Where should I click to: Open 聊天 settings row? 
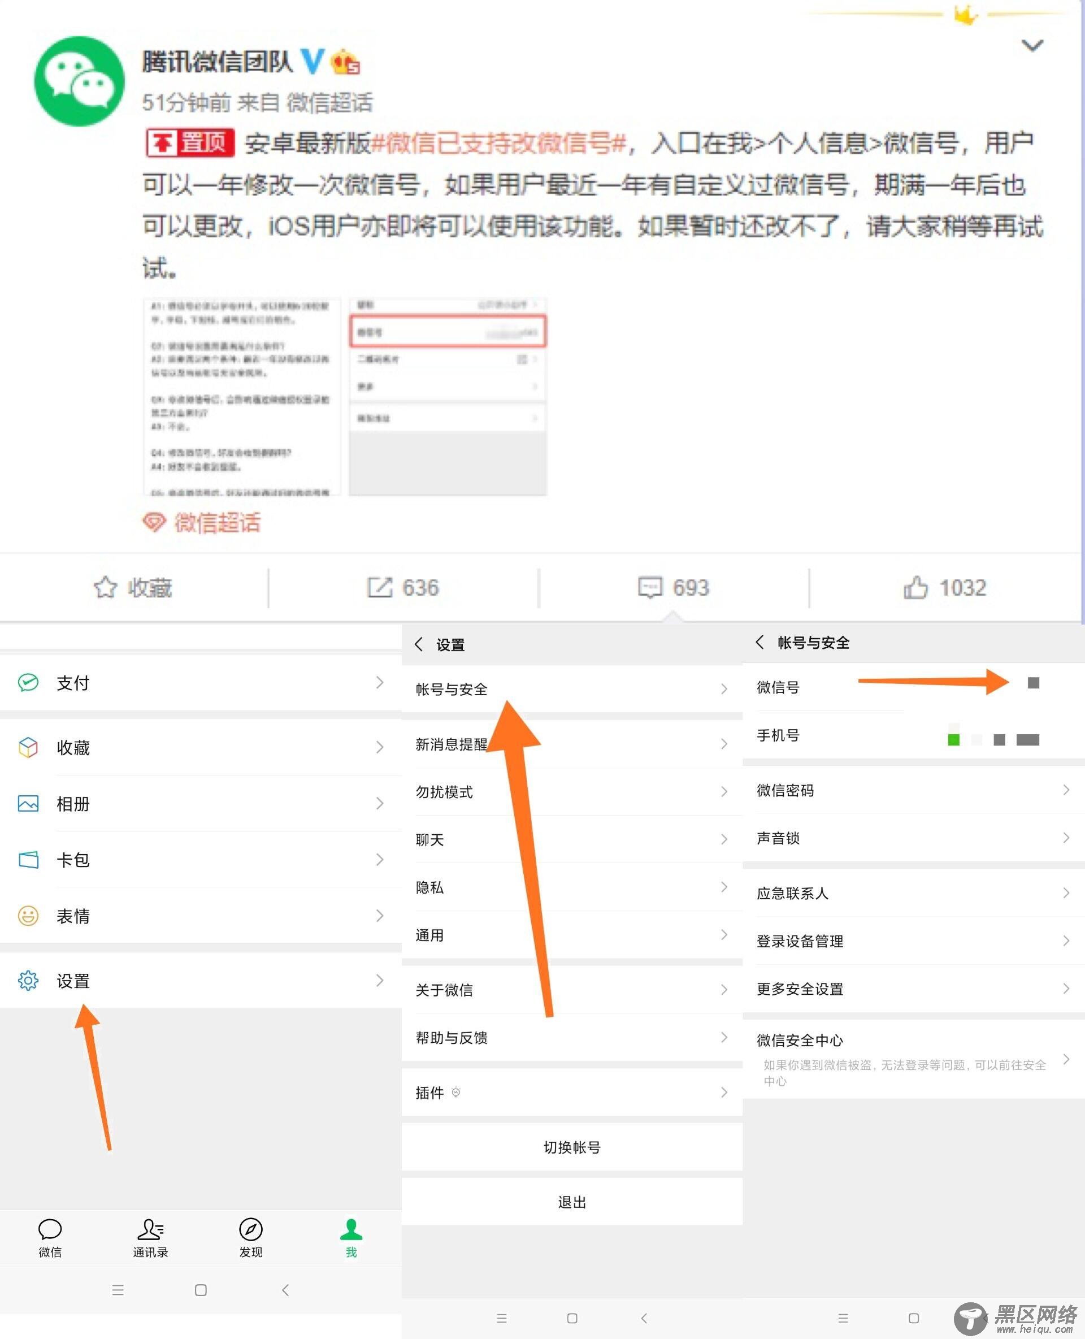pos(572,839)
